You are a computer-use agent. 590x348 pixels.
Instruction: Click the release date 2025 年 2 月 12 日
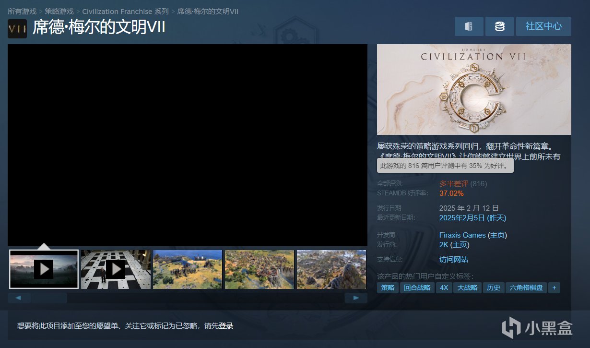469,208
